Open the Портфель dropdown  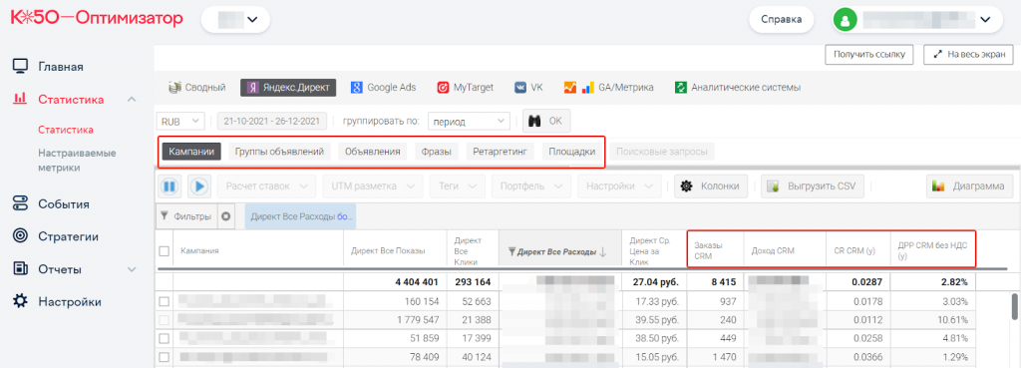pos(530,186)
